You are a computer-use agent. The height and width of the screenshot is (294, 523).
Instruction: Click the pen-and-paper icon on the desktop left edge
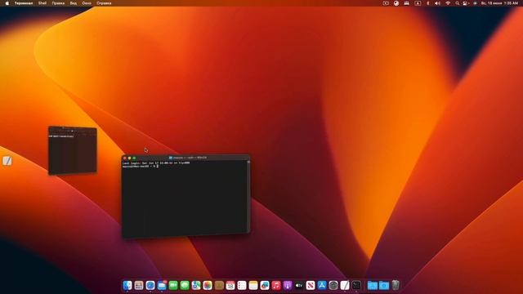(x=7, y=161)
